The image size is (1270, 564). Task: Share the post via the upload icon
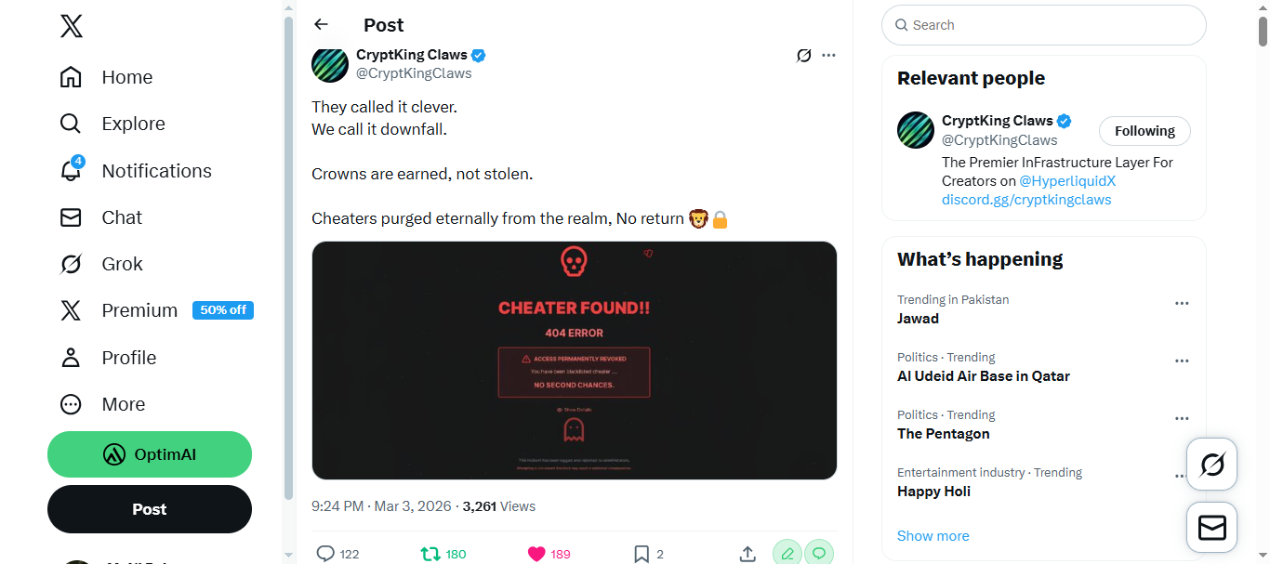pyautogui.click(x=747, y=554)
